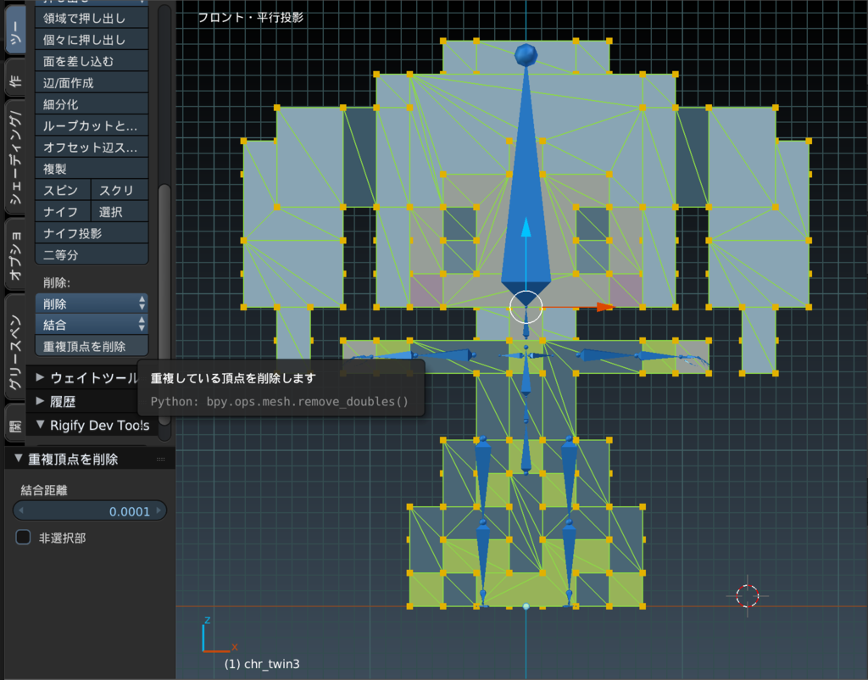Click the 結合距離 value slider
Screen dimensions: 868x680
coord(90,510)
